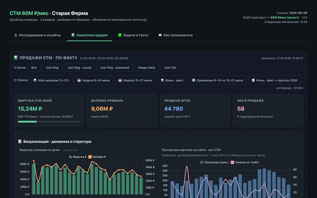Click the pink peak in purchases line
Image resolution: width=317 pixels, height=198 pixels.
click(187, 167)
